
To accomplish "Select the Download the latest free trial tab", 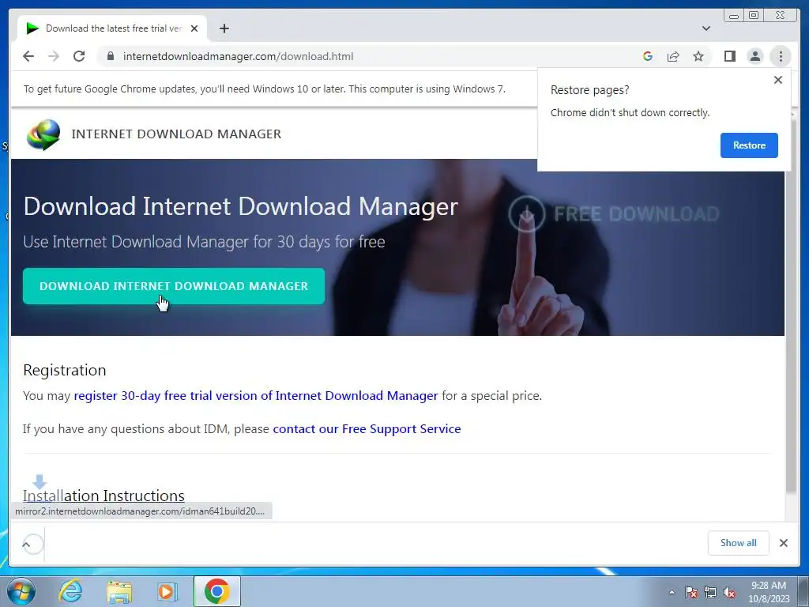I will click(x=112, y=28).
